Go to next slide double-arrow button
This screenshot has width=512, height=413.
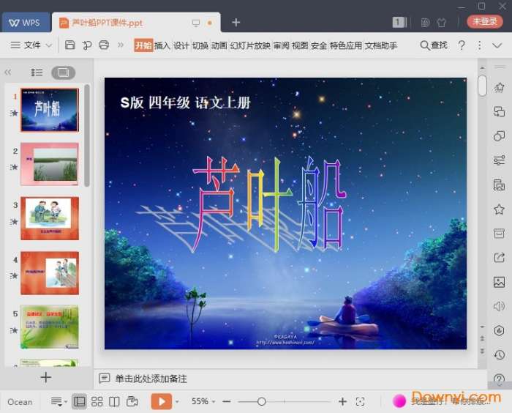click(x=482, y=351)
